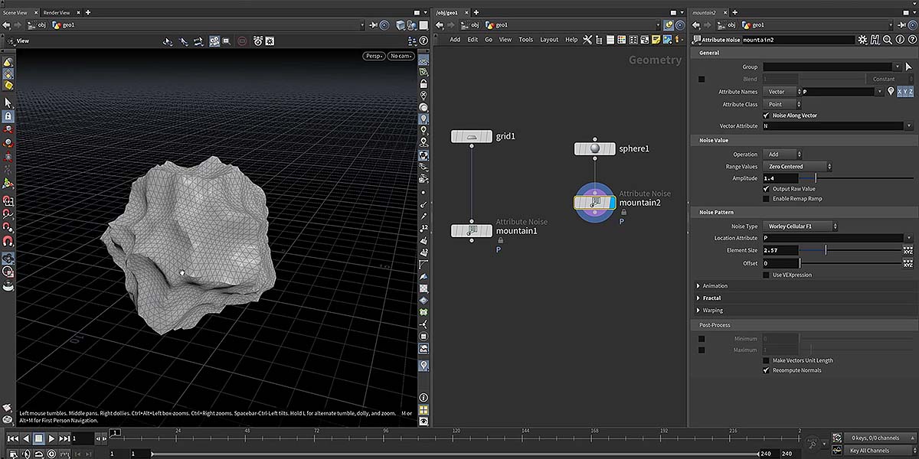Open parameter gear settings menu
Screen dimensions: 919x459
pos(862,40)
